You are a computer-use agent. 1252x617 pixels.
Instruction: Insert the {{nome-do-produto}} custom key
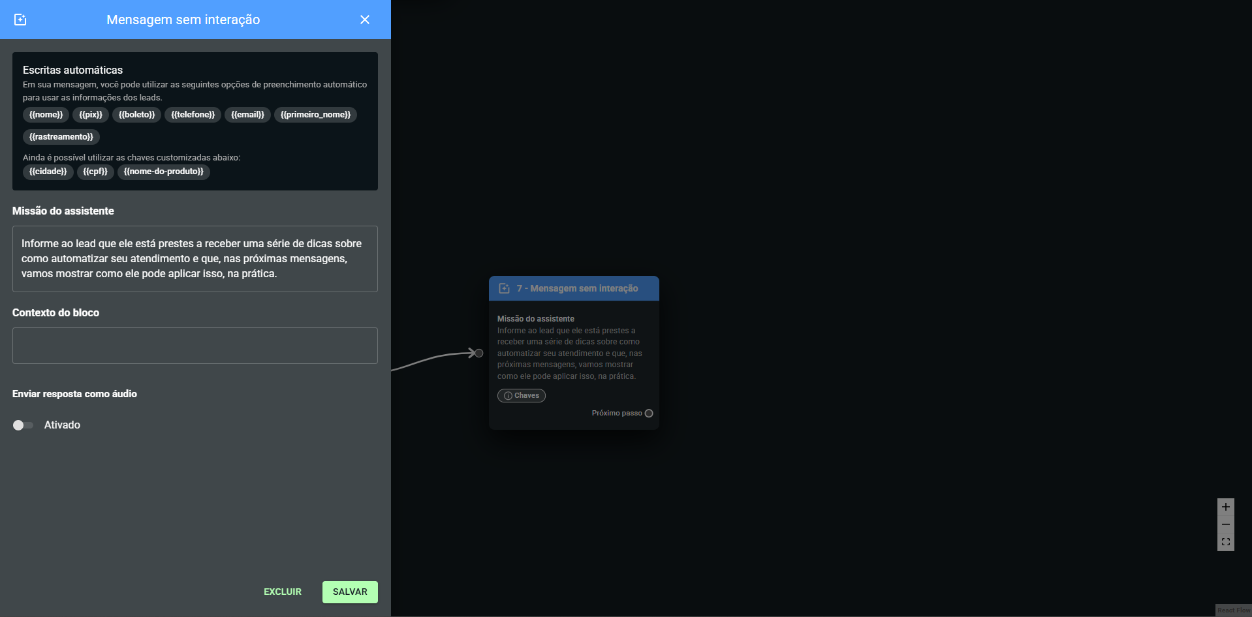tap(163, 172)
